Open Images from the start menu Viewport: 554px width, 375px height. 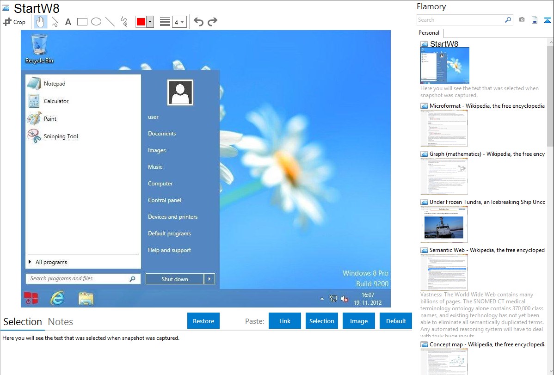point(157,150)
